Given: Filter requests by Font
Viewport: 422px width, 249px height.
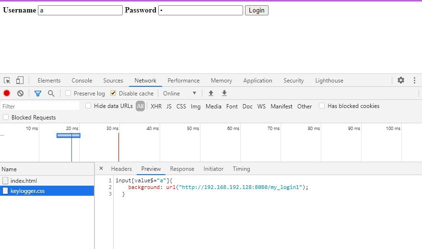Looking at the screenshot, I should 232,107.
